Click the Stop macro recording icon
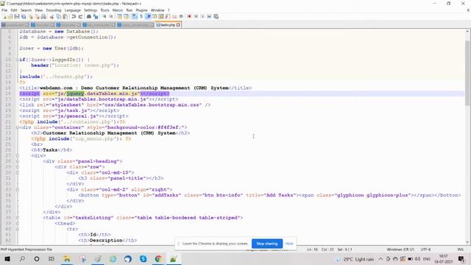The image size is (471, 265). 196,16
